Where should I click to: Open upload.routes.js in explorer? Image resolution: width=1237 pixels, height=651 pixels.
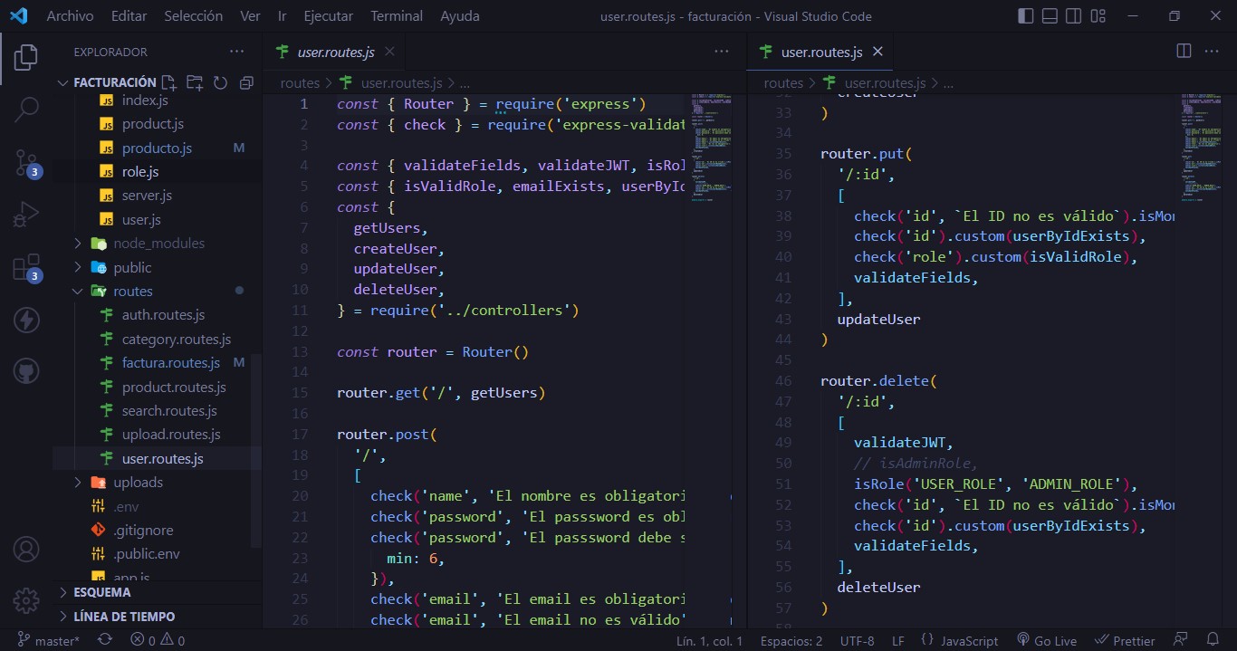tap(171, 435)
